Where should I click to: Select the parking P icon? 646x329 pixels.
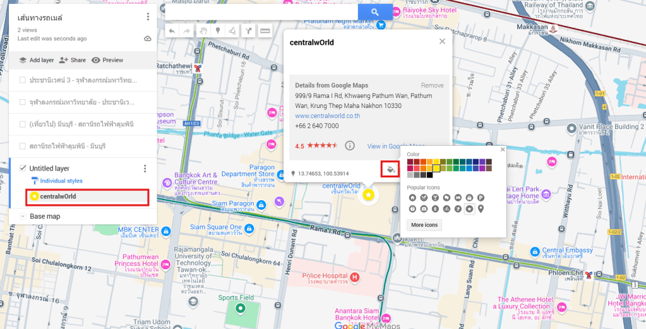click(481, 198)
